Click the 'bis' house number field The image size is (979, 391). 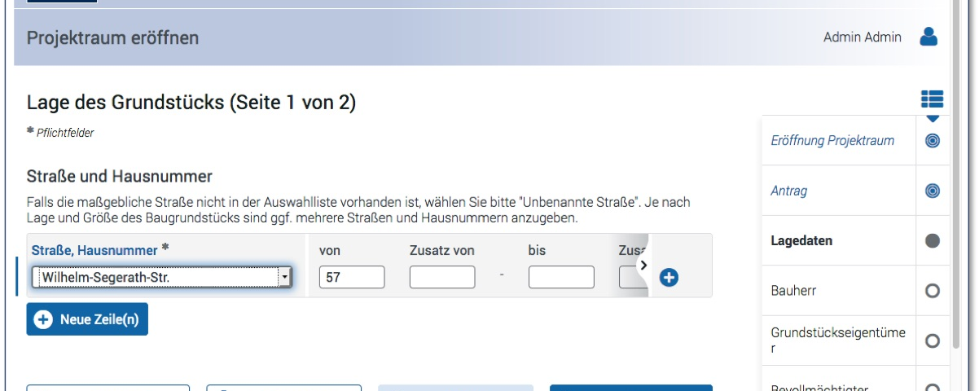[x=560, y=278]
